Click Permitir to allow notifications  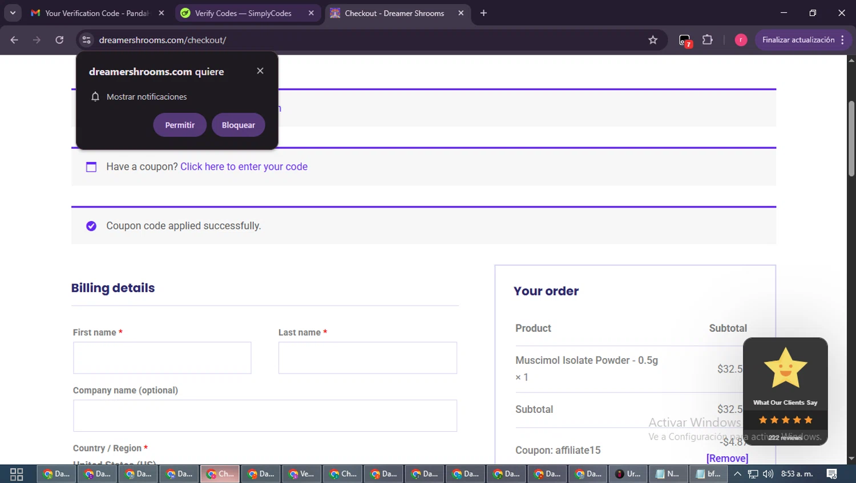(180, 125)
